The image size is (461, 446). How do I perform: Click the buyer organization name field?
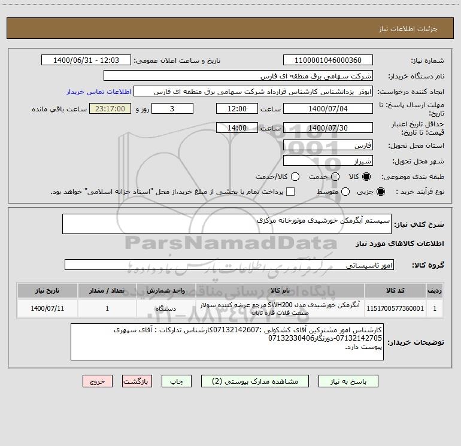click(x=238, y=76)
